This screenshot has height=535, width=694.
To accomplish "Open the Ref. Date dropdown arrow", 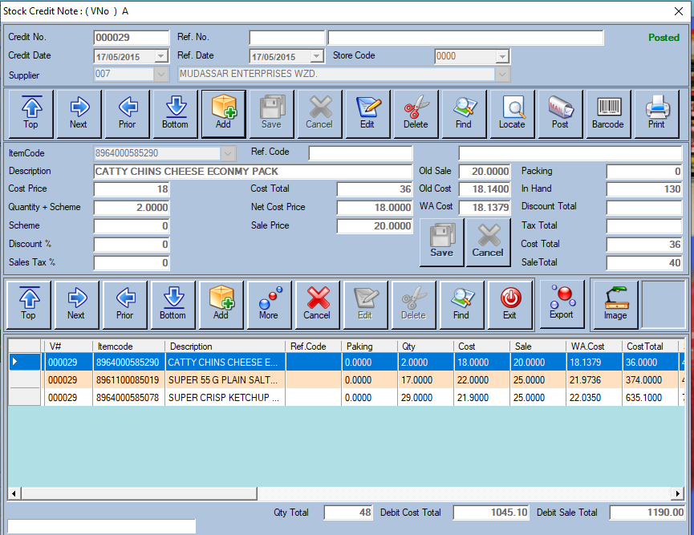I will tap(316, 56).
